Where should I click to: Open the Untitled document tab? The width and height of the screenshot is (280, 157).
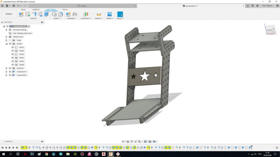point(83,6)
